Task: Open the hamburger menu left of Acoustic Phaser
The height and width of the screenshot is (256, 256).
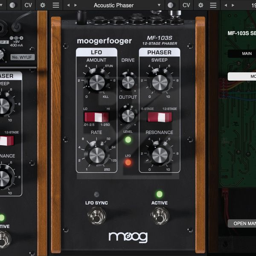Action: pos(56,5)
